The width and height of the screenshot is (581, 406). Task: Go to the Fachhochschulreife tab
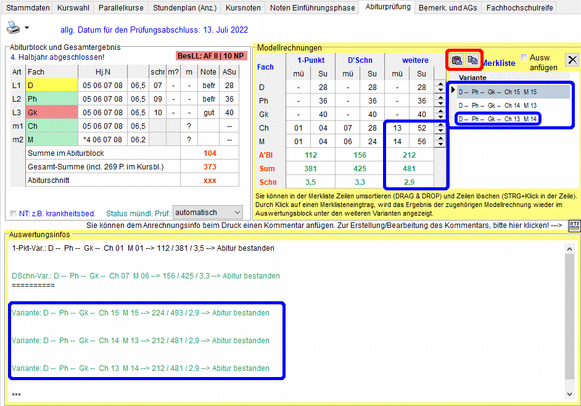[519, 8]
